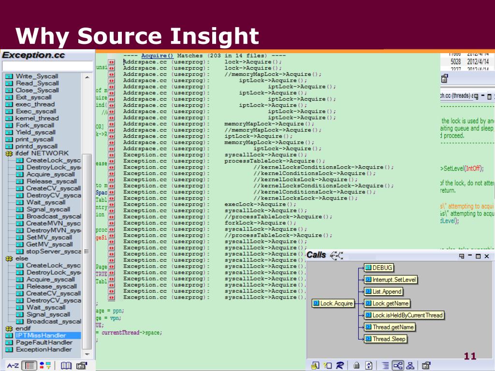Switch Calls window to outline list view

(385, 366)
